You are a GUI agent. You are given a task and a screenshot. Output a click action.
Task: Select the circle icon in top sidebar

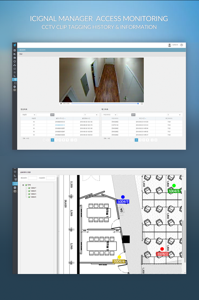(15, 61)
